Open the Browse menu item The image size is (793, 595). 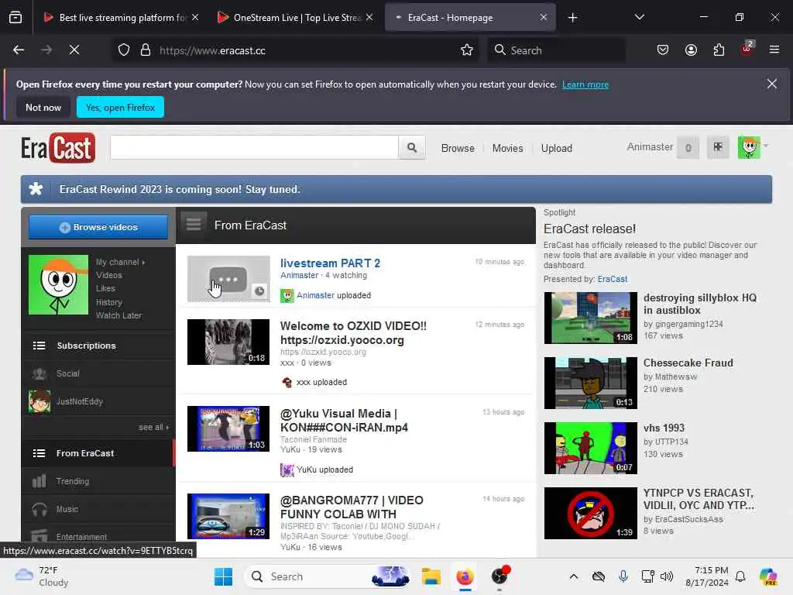point(458,148)
